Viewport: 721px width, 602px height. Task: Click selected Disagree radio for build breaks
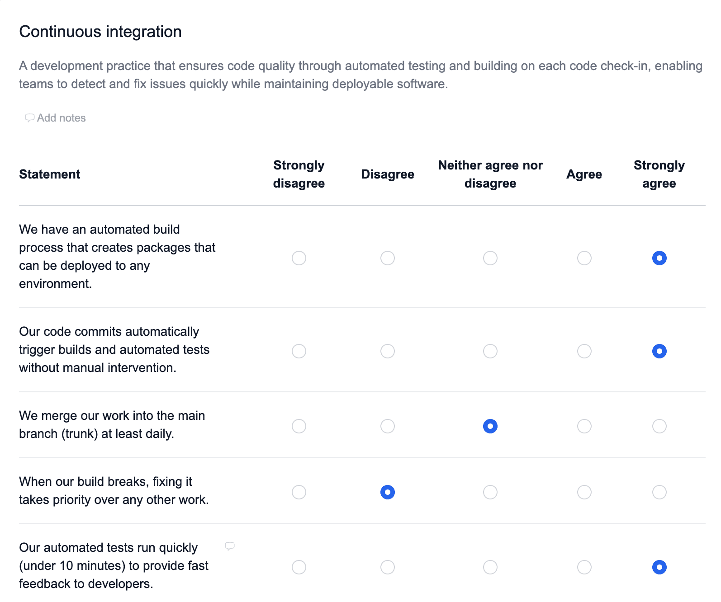coord(388,492)
